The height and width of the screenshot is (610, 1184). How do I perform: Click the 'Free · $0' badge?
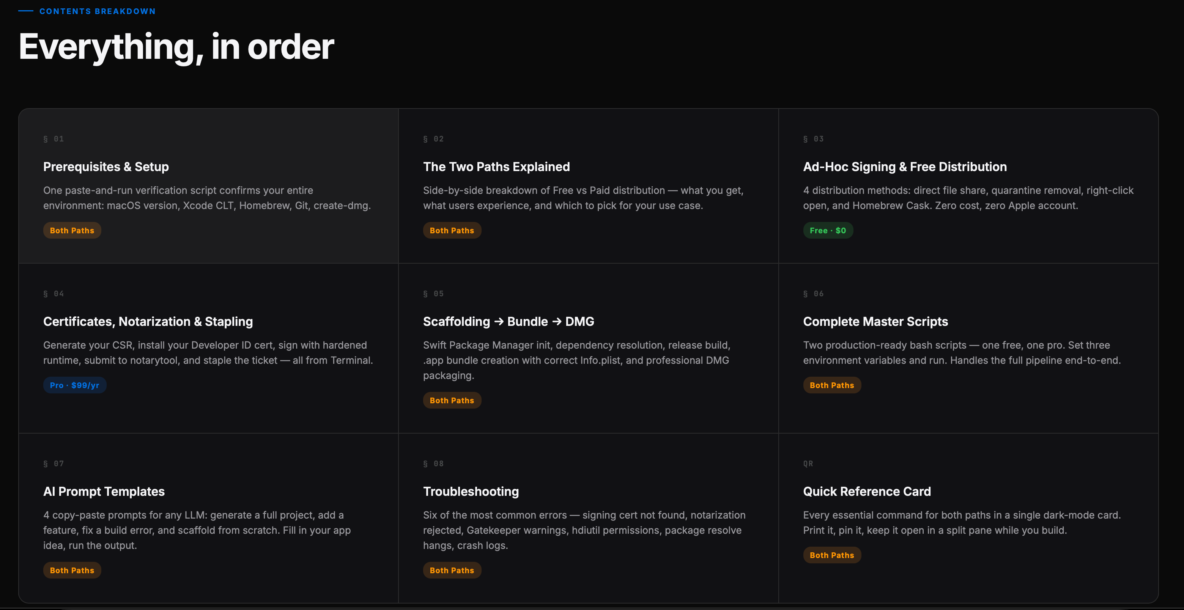pyautogui.click(x=828, y=231)
